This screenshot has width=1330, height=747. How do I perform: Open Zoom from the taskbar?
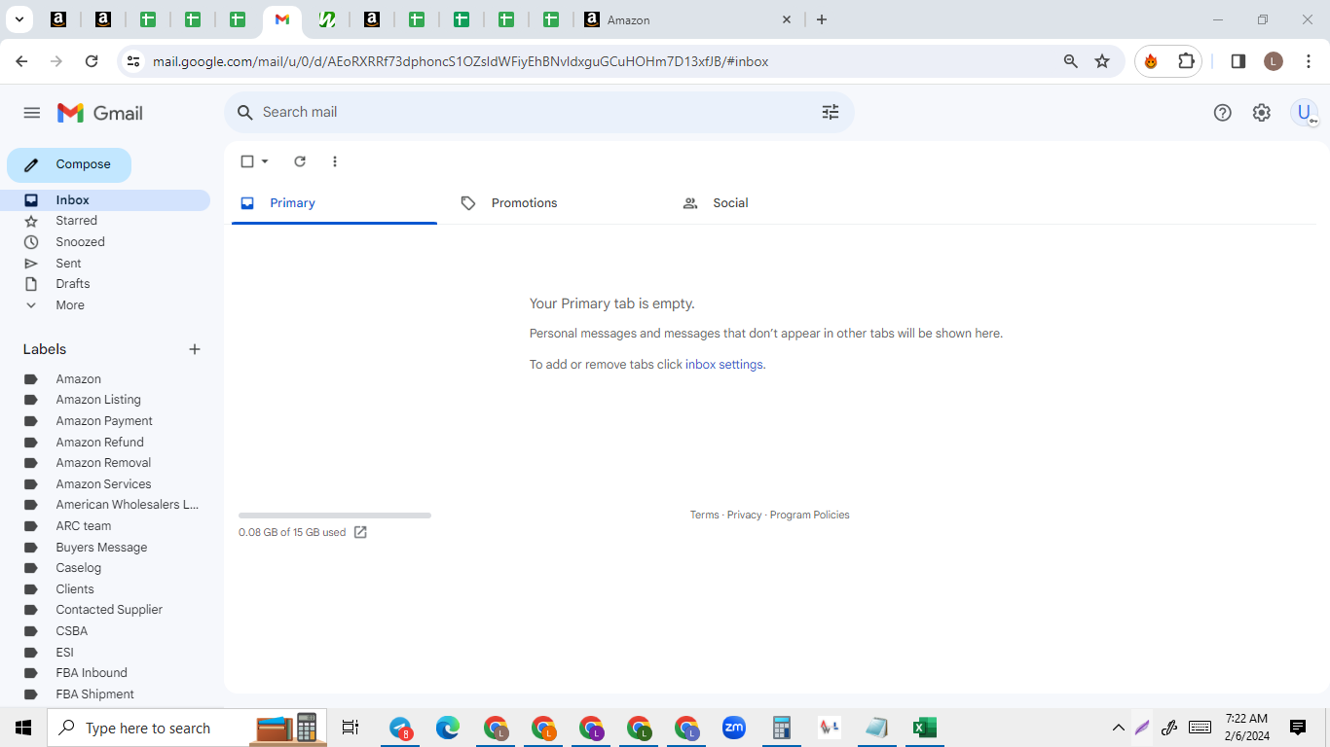733,728
